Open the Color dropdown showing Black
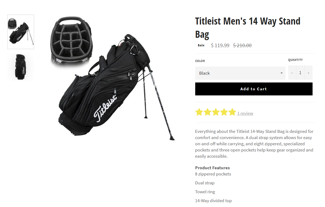Image resolution: width=325 pixels, height=207 pixels. tap(240, 73)
